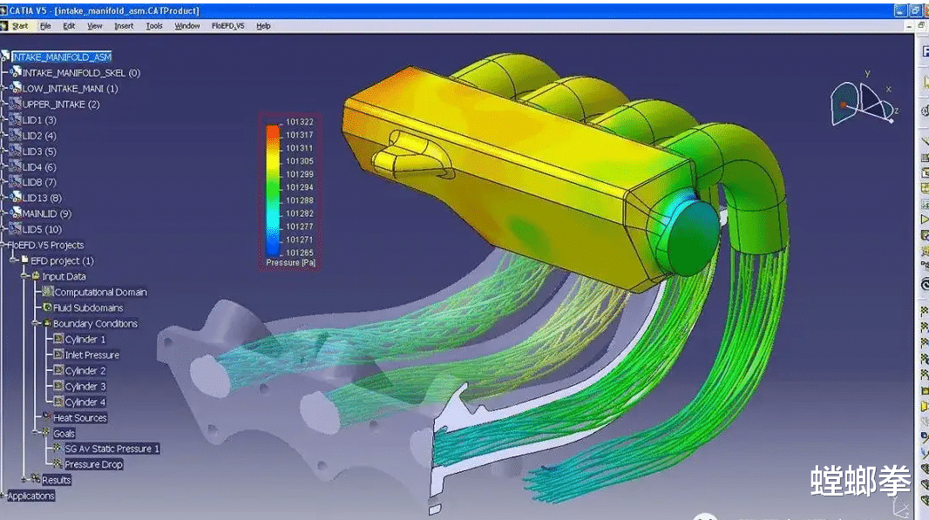Image resolution: width=929 pixels, height=520 pixels.
Task: Open the View menu
Action: (x=95, y=26)
